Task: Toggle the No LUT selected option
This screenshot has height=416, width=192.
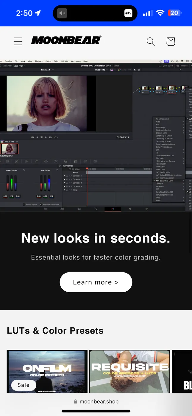Action: (x=168, y=119)
